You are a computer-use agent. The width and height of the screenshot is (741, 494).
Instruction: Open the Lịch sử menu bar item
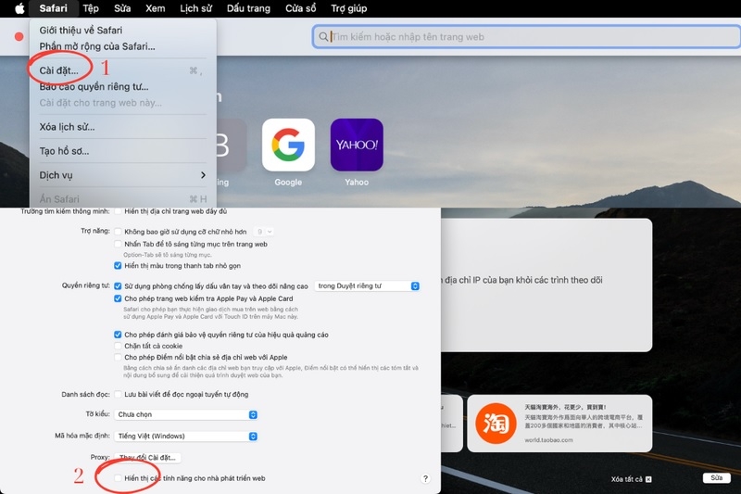[195, 8]
